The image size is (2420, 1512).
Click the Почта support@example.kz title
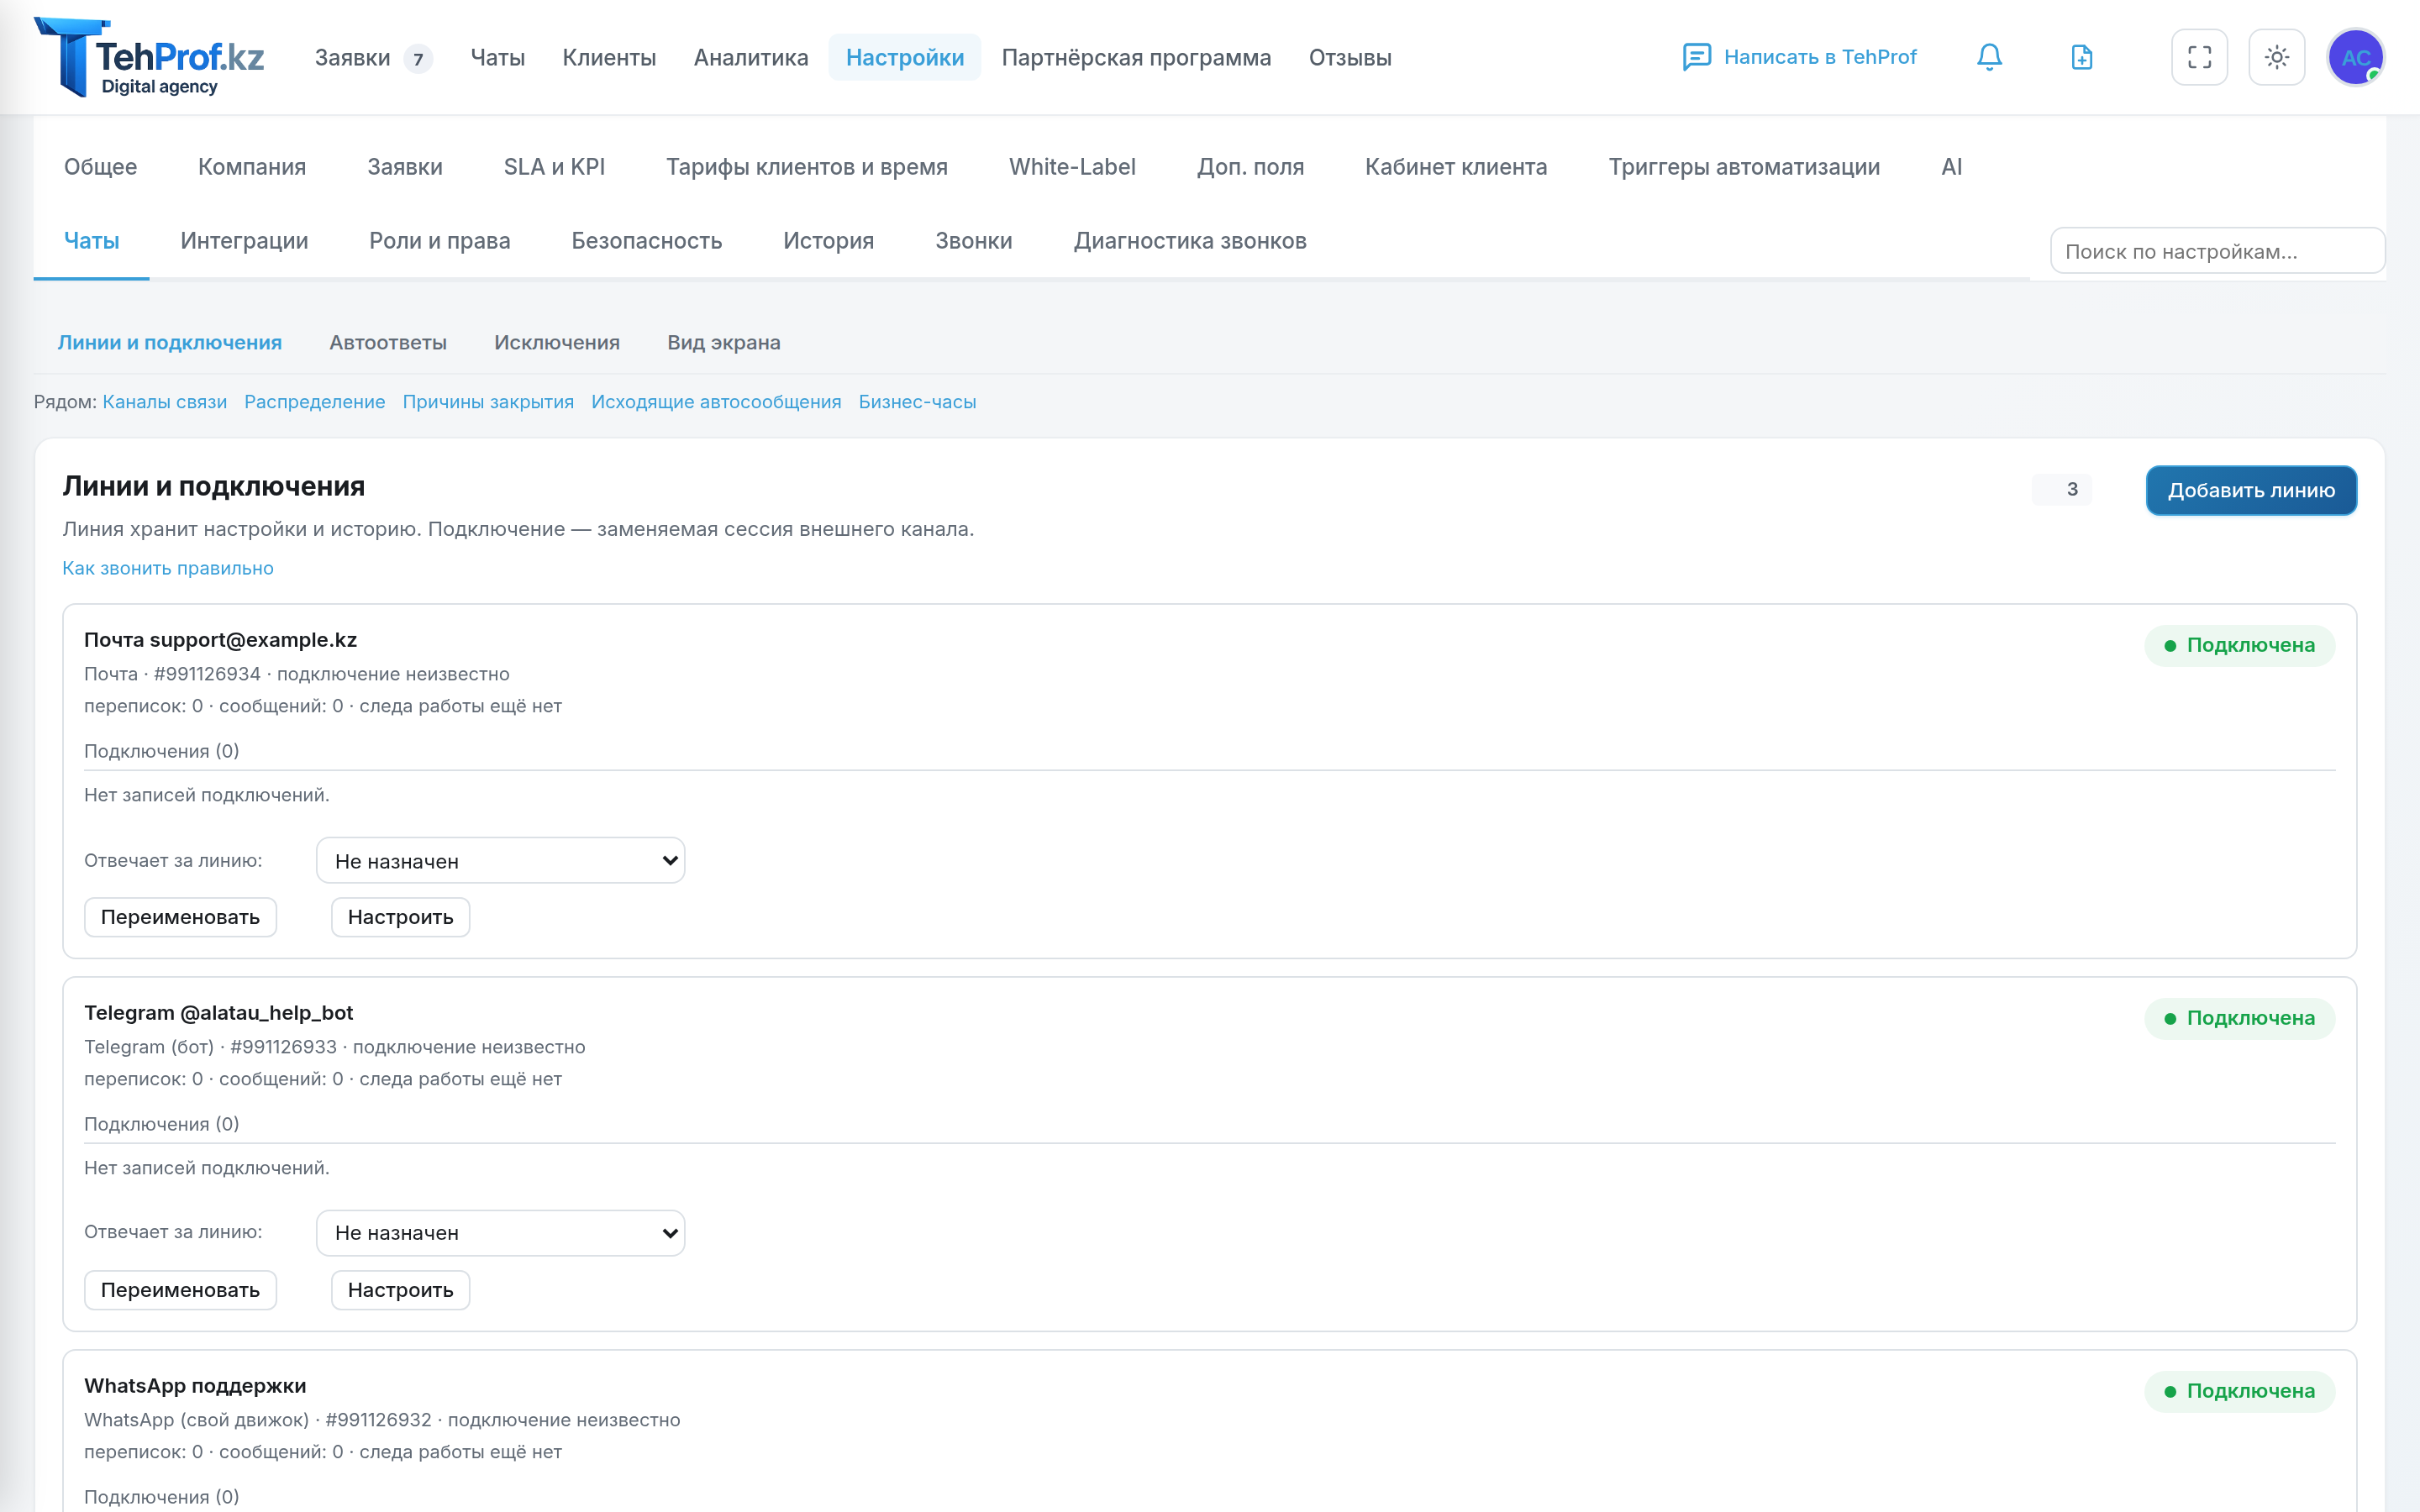click(x=220, y=640)
